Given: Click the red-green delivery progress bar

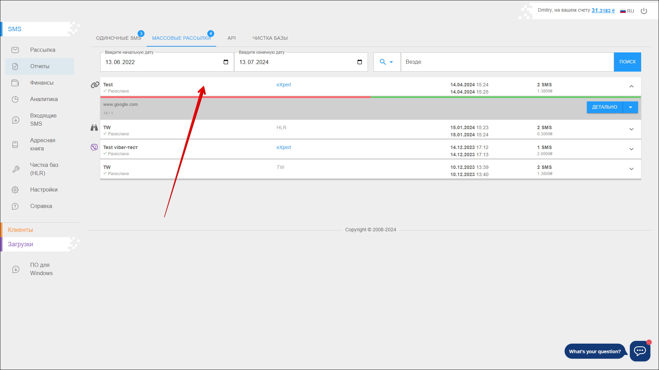Looking at the screenshot, I should [370, 97].
